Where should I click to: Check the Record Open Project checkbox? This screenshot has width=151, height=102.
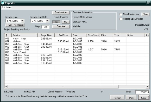click(121, 19)
